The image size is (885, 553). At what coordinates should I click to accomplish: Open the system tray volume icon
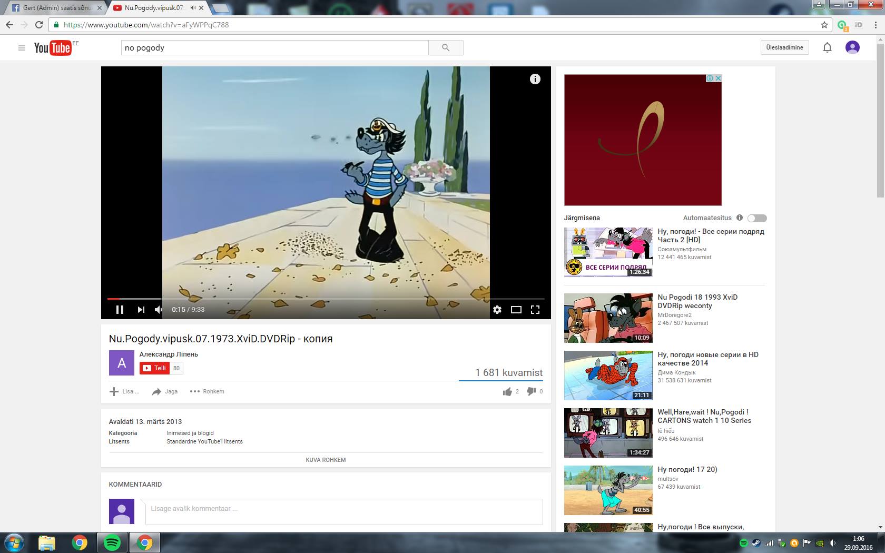(832, 543)
